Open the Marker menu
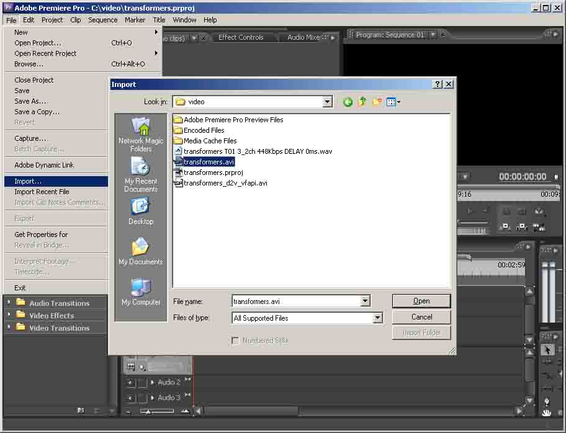This screenshot has width=566, height=433. pyautogui.click(x=135, y=20)
